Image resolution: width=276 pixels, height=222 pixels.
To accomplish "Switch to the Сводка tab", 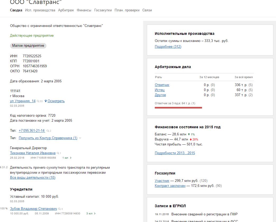I will [x=16, y=10].
